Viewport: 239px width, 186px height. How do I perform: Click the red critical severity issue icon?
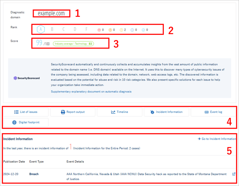[x=99, y=30]
